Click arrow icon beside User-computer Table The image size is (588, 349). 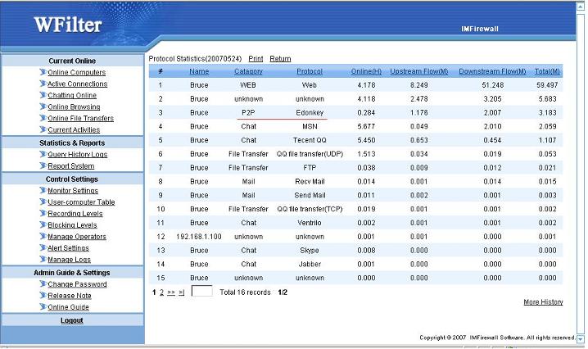pos(43,202)
